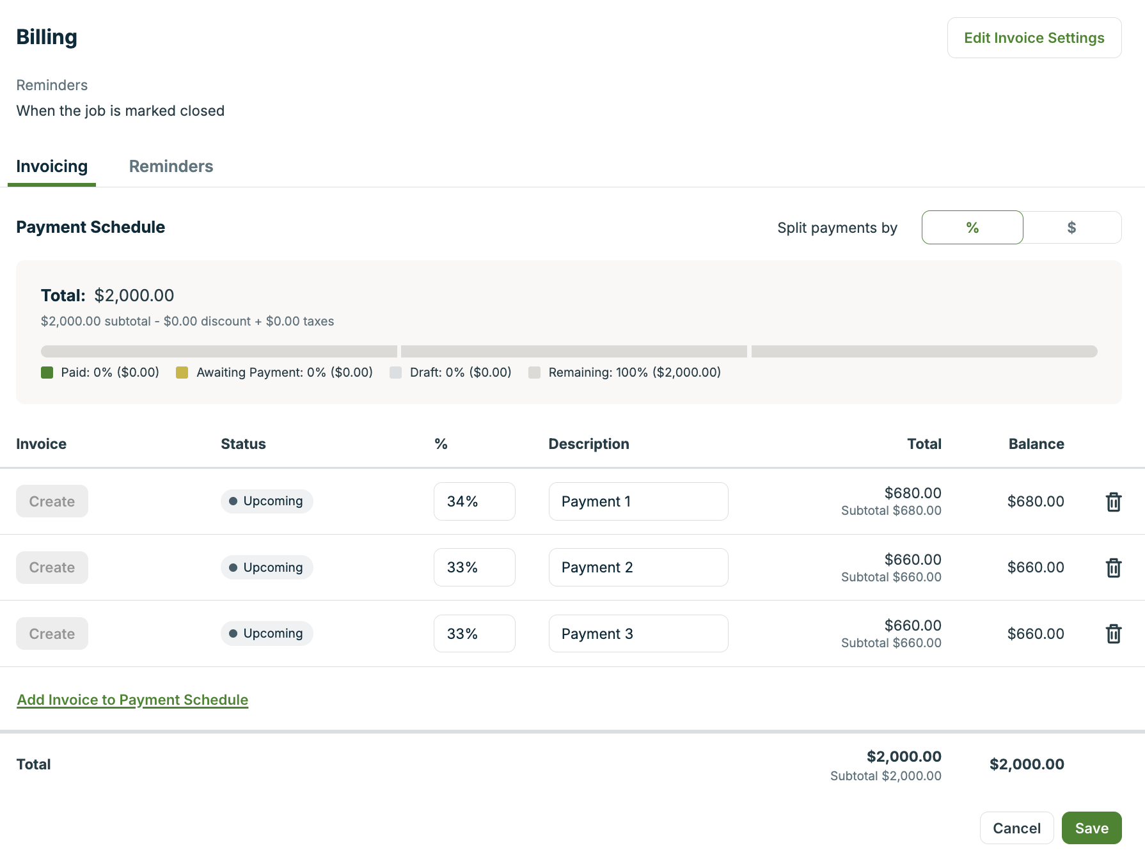Focus the Payment 3 description input
This screenshot has width=1145, height=857.
(x=638, y=634)
